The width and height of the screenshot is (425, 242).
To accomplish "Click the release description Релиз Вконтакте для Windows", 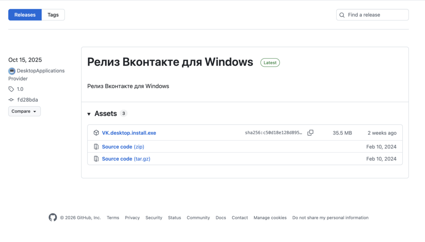I will (x=128, y=86).
